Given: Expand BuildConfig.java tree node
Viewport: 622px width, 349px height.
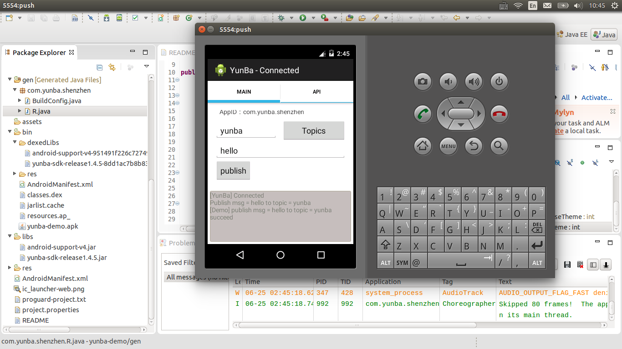Looking at the screenshot, I should (20, 100).
